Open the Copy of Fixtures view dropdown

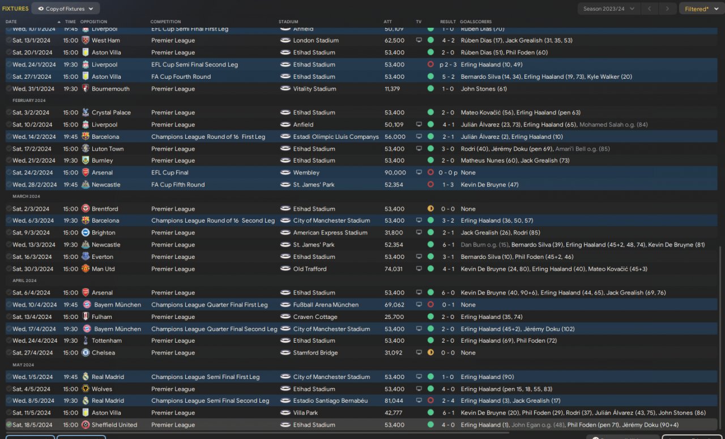(x=66, y=8)
